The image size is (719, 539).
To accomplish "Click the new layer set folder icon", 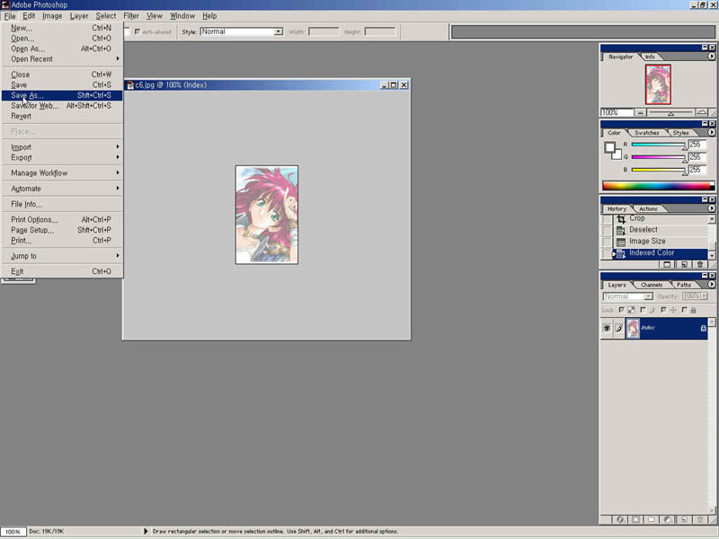I will [651, 519].
